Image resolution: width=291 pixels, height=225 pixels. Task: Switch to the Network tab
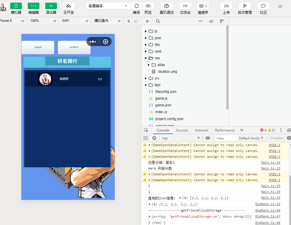(x=201, y=130)
